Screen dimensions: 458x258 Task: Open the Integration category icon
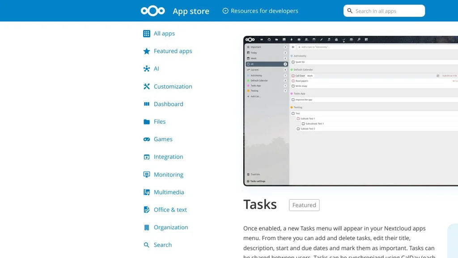(147, 157)
